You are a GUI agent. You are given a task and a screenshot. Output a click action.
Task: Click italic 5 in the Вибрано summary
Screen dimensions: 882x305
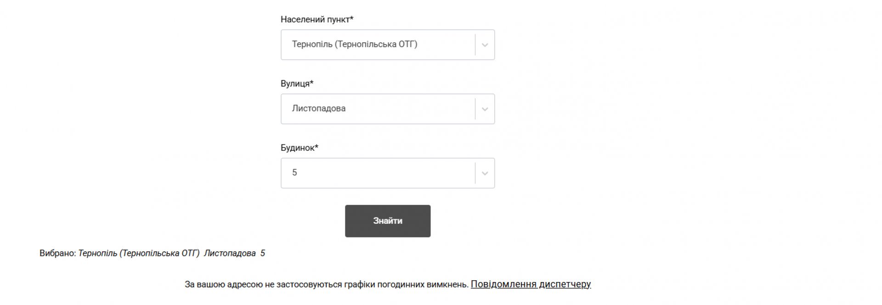pyautogui.click(x=263, y=253)
